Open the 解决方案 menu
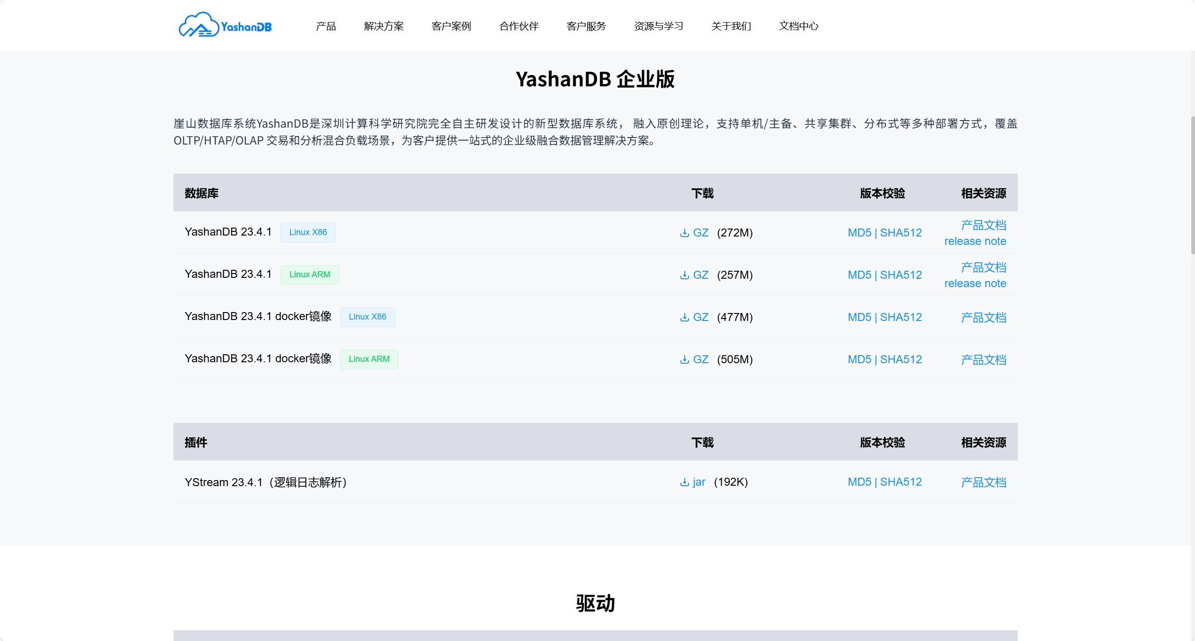Viewport: 1195px width, 641px height. pos(384,26)
